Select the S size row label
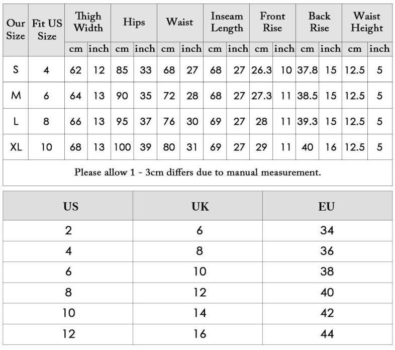Viewport: 395px width, 350px height. click(x=16, y=69)
